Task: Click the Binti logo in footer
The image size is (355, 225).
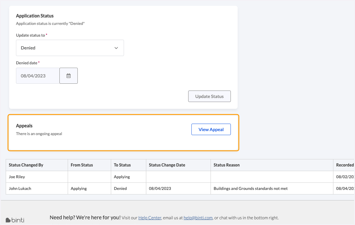Action: tap(15, 220)
